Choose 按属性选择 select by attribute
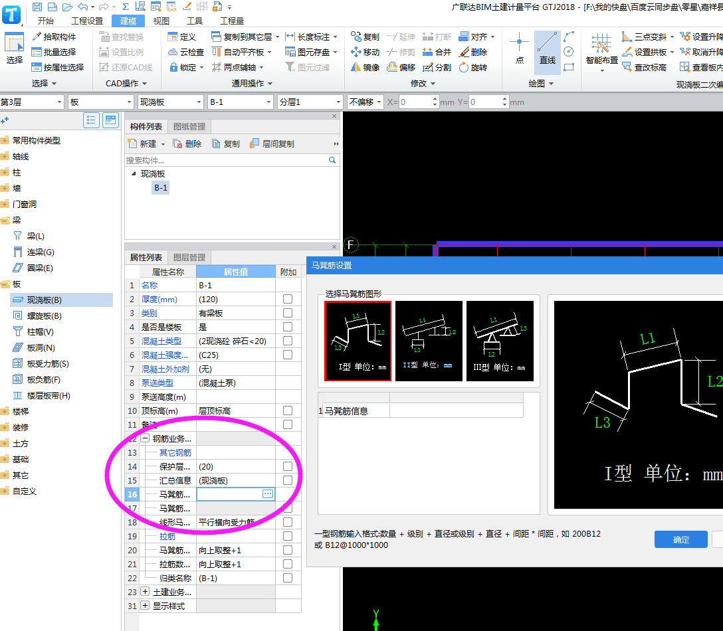723x631 pixels. (x=58, y=67)
